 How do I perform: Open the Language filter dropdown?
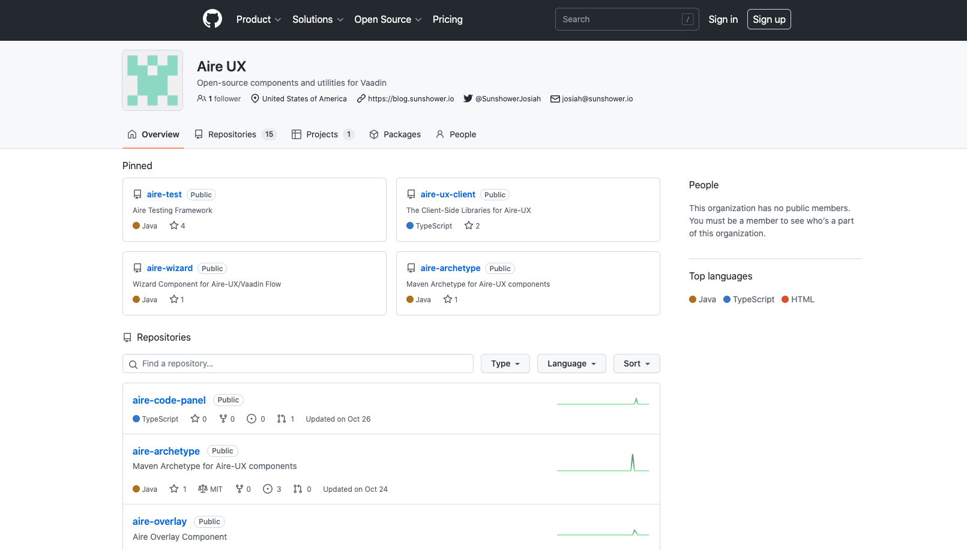[x=571, y=363]
